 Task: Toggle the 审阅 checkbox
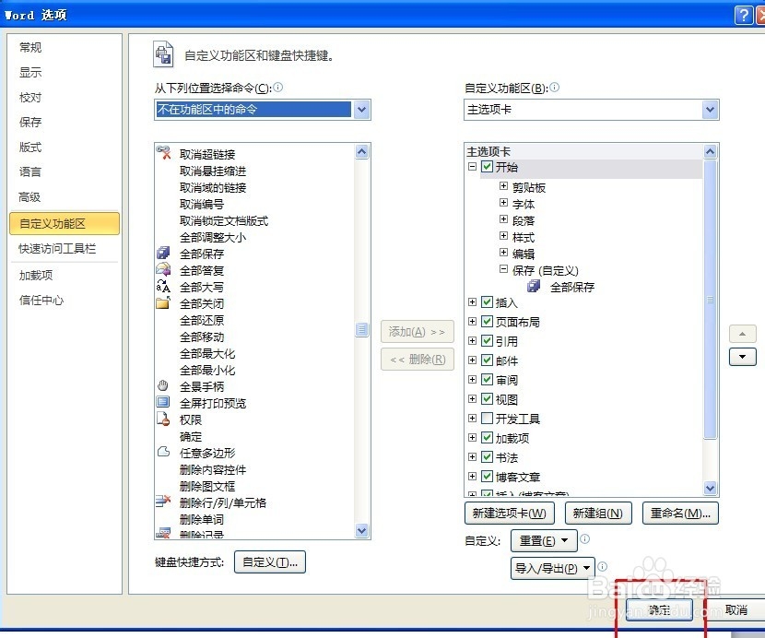[487, 379]
